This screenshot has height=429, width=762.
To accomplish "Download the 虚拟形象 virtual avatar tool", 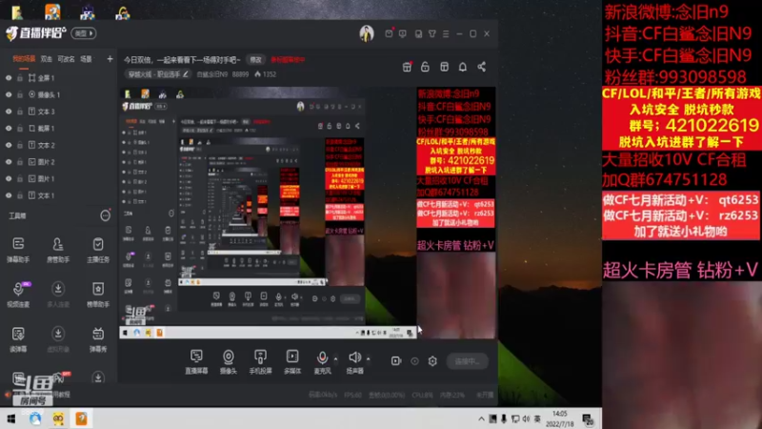I will click(58, 339).
